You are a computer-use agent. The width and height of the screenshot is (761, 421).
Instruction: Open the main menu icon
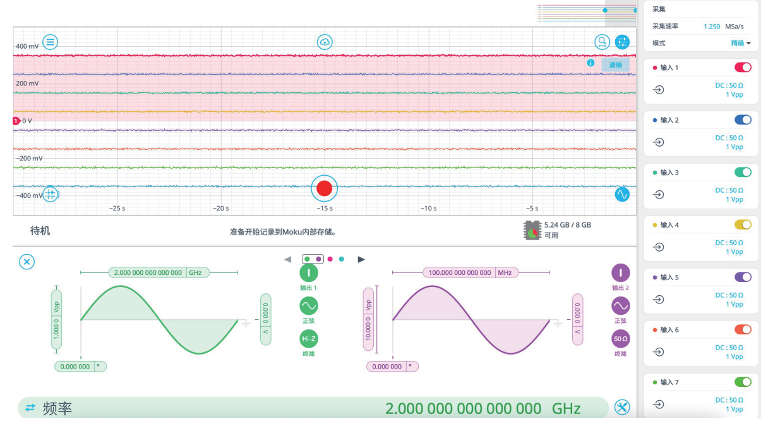[x=50, y=42]
